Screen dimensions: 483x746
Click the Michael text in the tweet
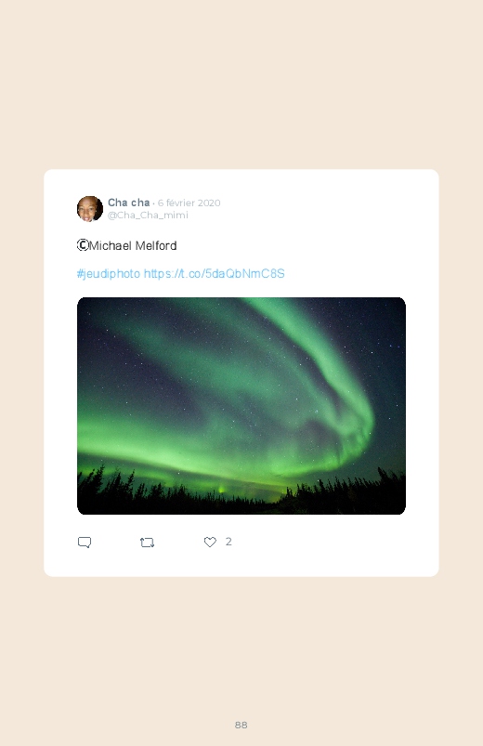click(111, 245)
